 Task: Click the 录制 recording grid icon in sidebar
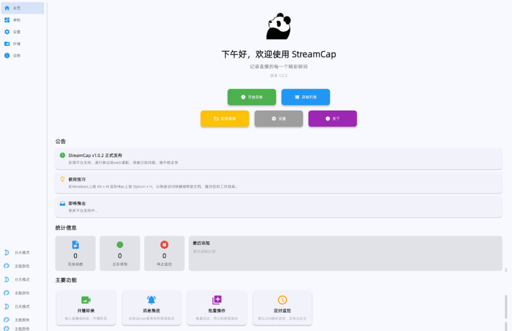pos(7,19)
